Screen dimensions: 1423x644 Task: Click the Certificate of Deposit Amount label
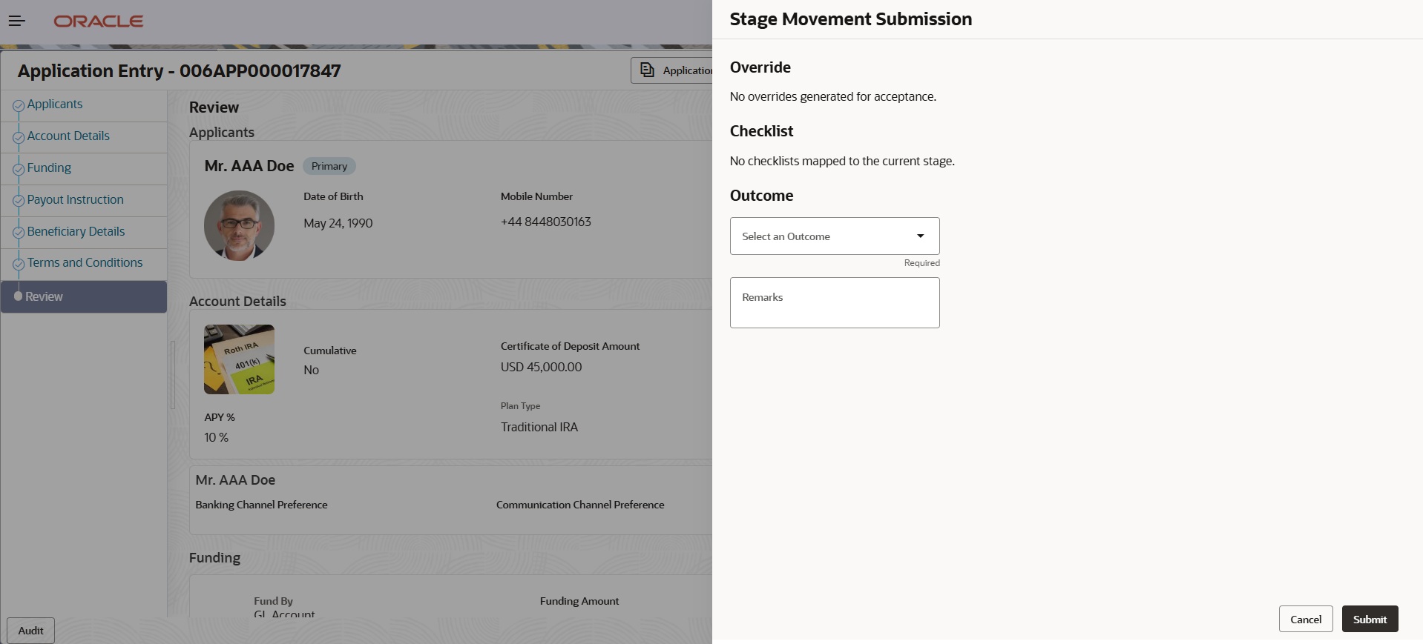(x=570, y=346)
